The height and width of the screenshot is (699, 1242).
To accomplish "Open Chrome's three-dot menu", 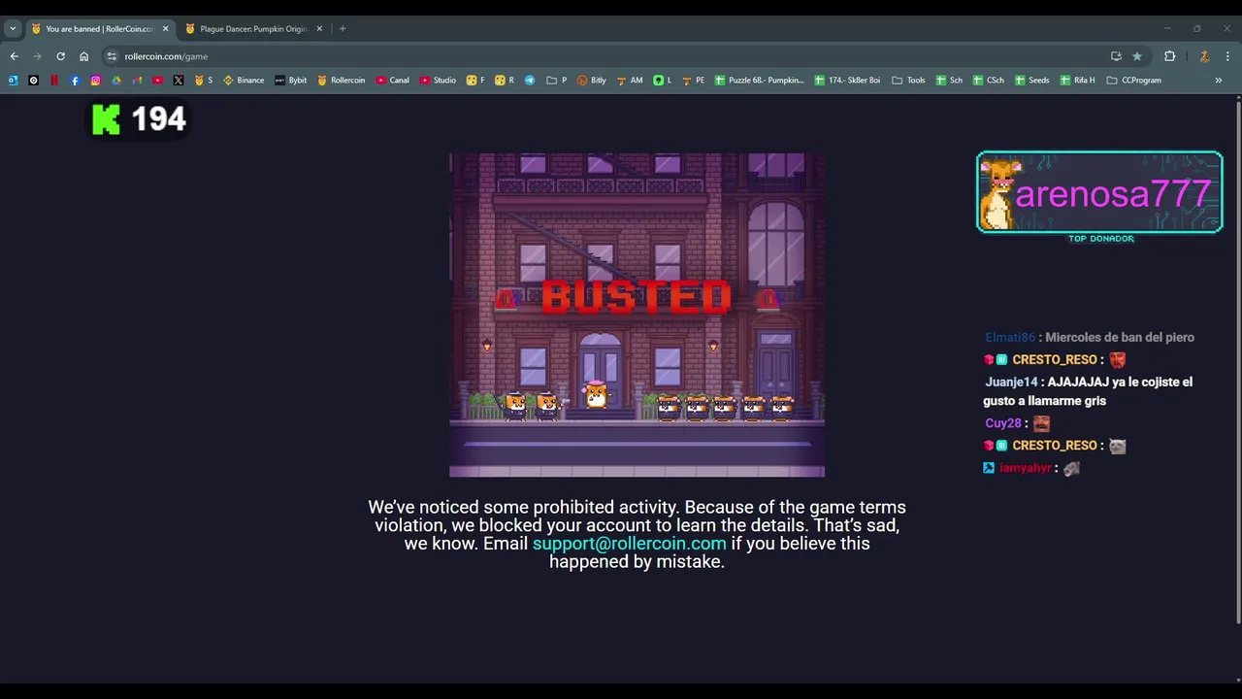I will tap(1228, 56).
